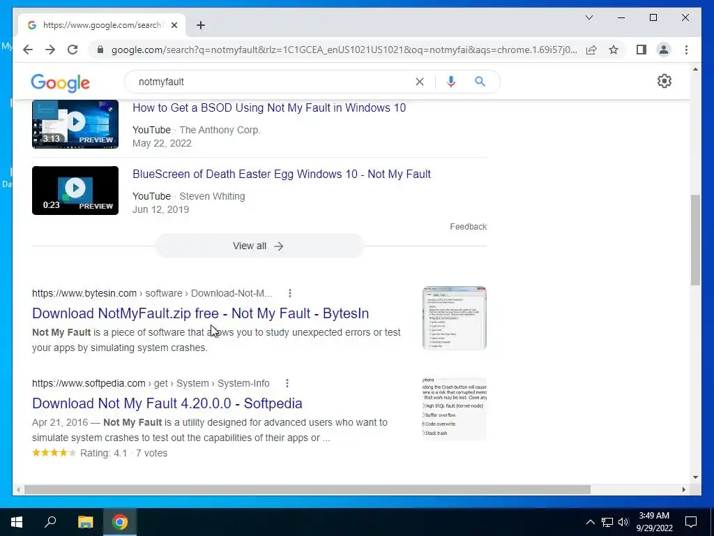Open the Windows Start menu
Image resolution: width=714 pixels, height=536 pixels.
[17, 522]
